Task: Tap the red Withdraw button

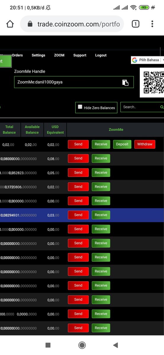Action: point(145,144)
